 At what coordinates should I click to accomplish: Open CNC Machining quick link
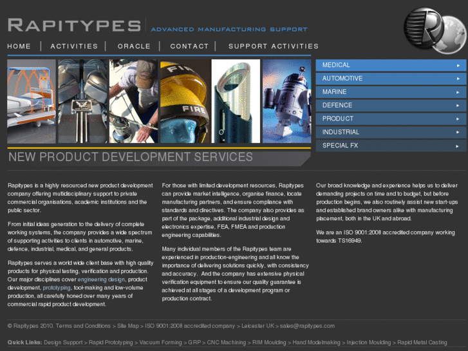pyautogui.click(x=227, y=343)
